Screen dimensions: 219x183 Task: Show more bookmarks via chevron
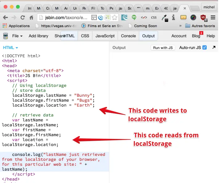pos(180,26)
